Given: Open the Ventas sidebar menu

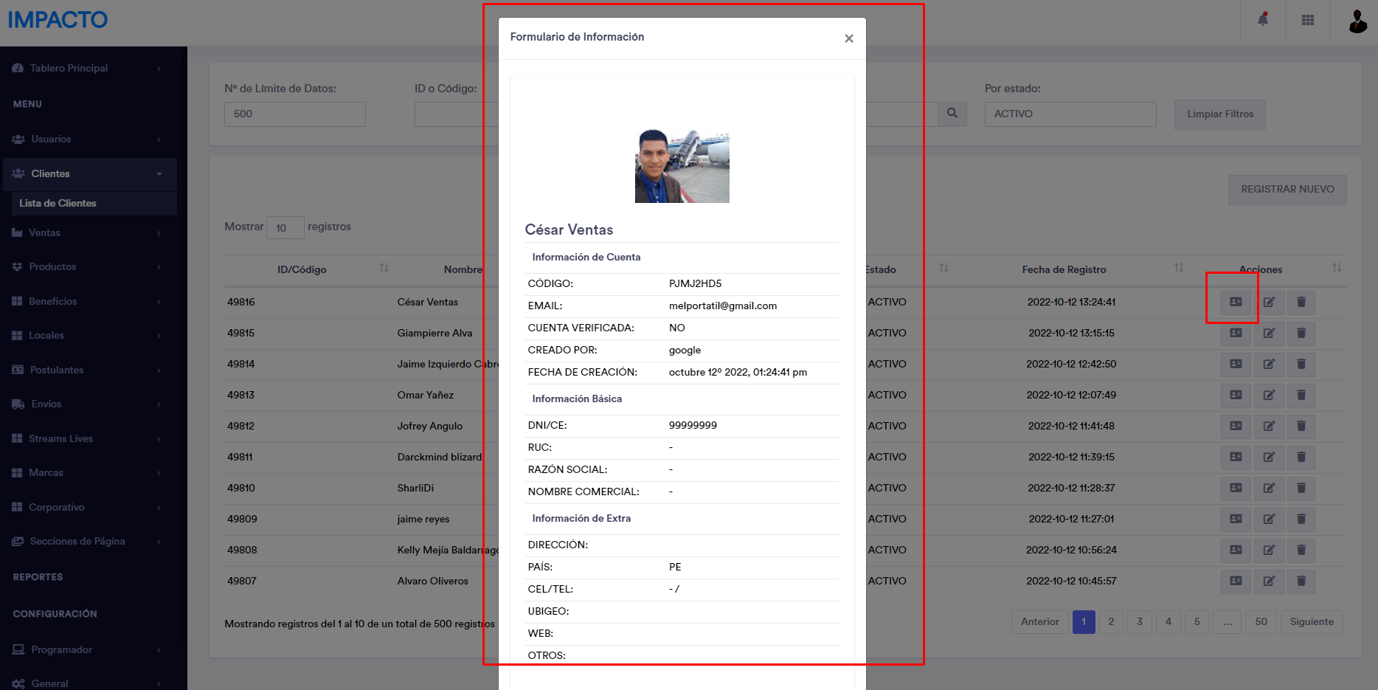Looking at the screenshot, I should (88, 232).
